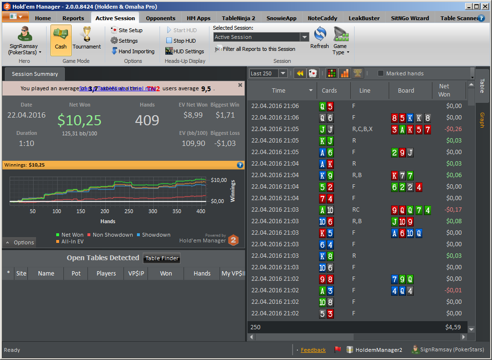Click the Site column header in open tables
The height and width of the screenshot is (360, 492).
coord(21,274)
